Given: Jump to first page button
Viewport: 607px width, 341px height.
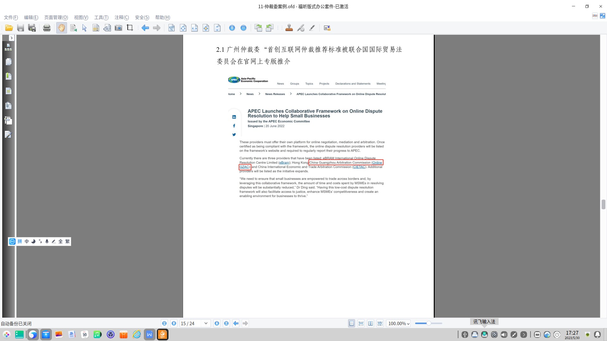Looking at the screenshot, I should 164,323.
